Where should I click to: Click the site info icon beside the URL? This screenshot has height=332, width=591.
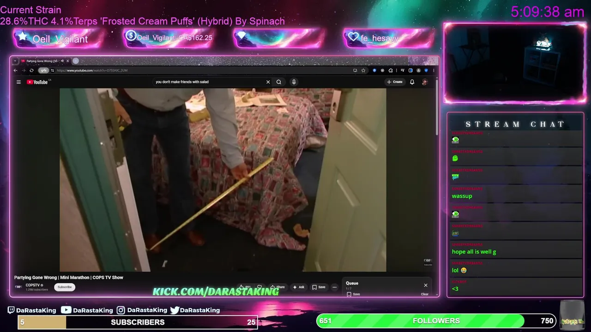pyautogui.click(x=52, y=71)
